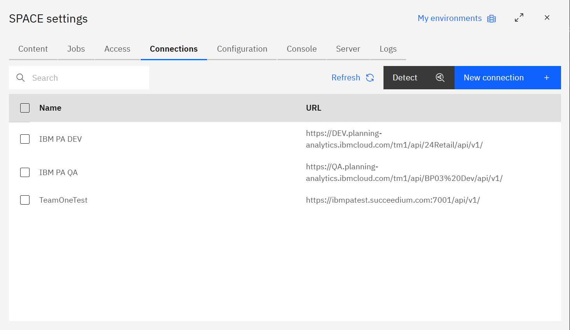Click the Detect button
Screen dimensions: 570x330
(405, 78)
